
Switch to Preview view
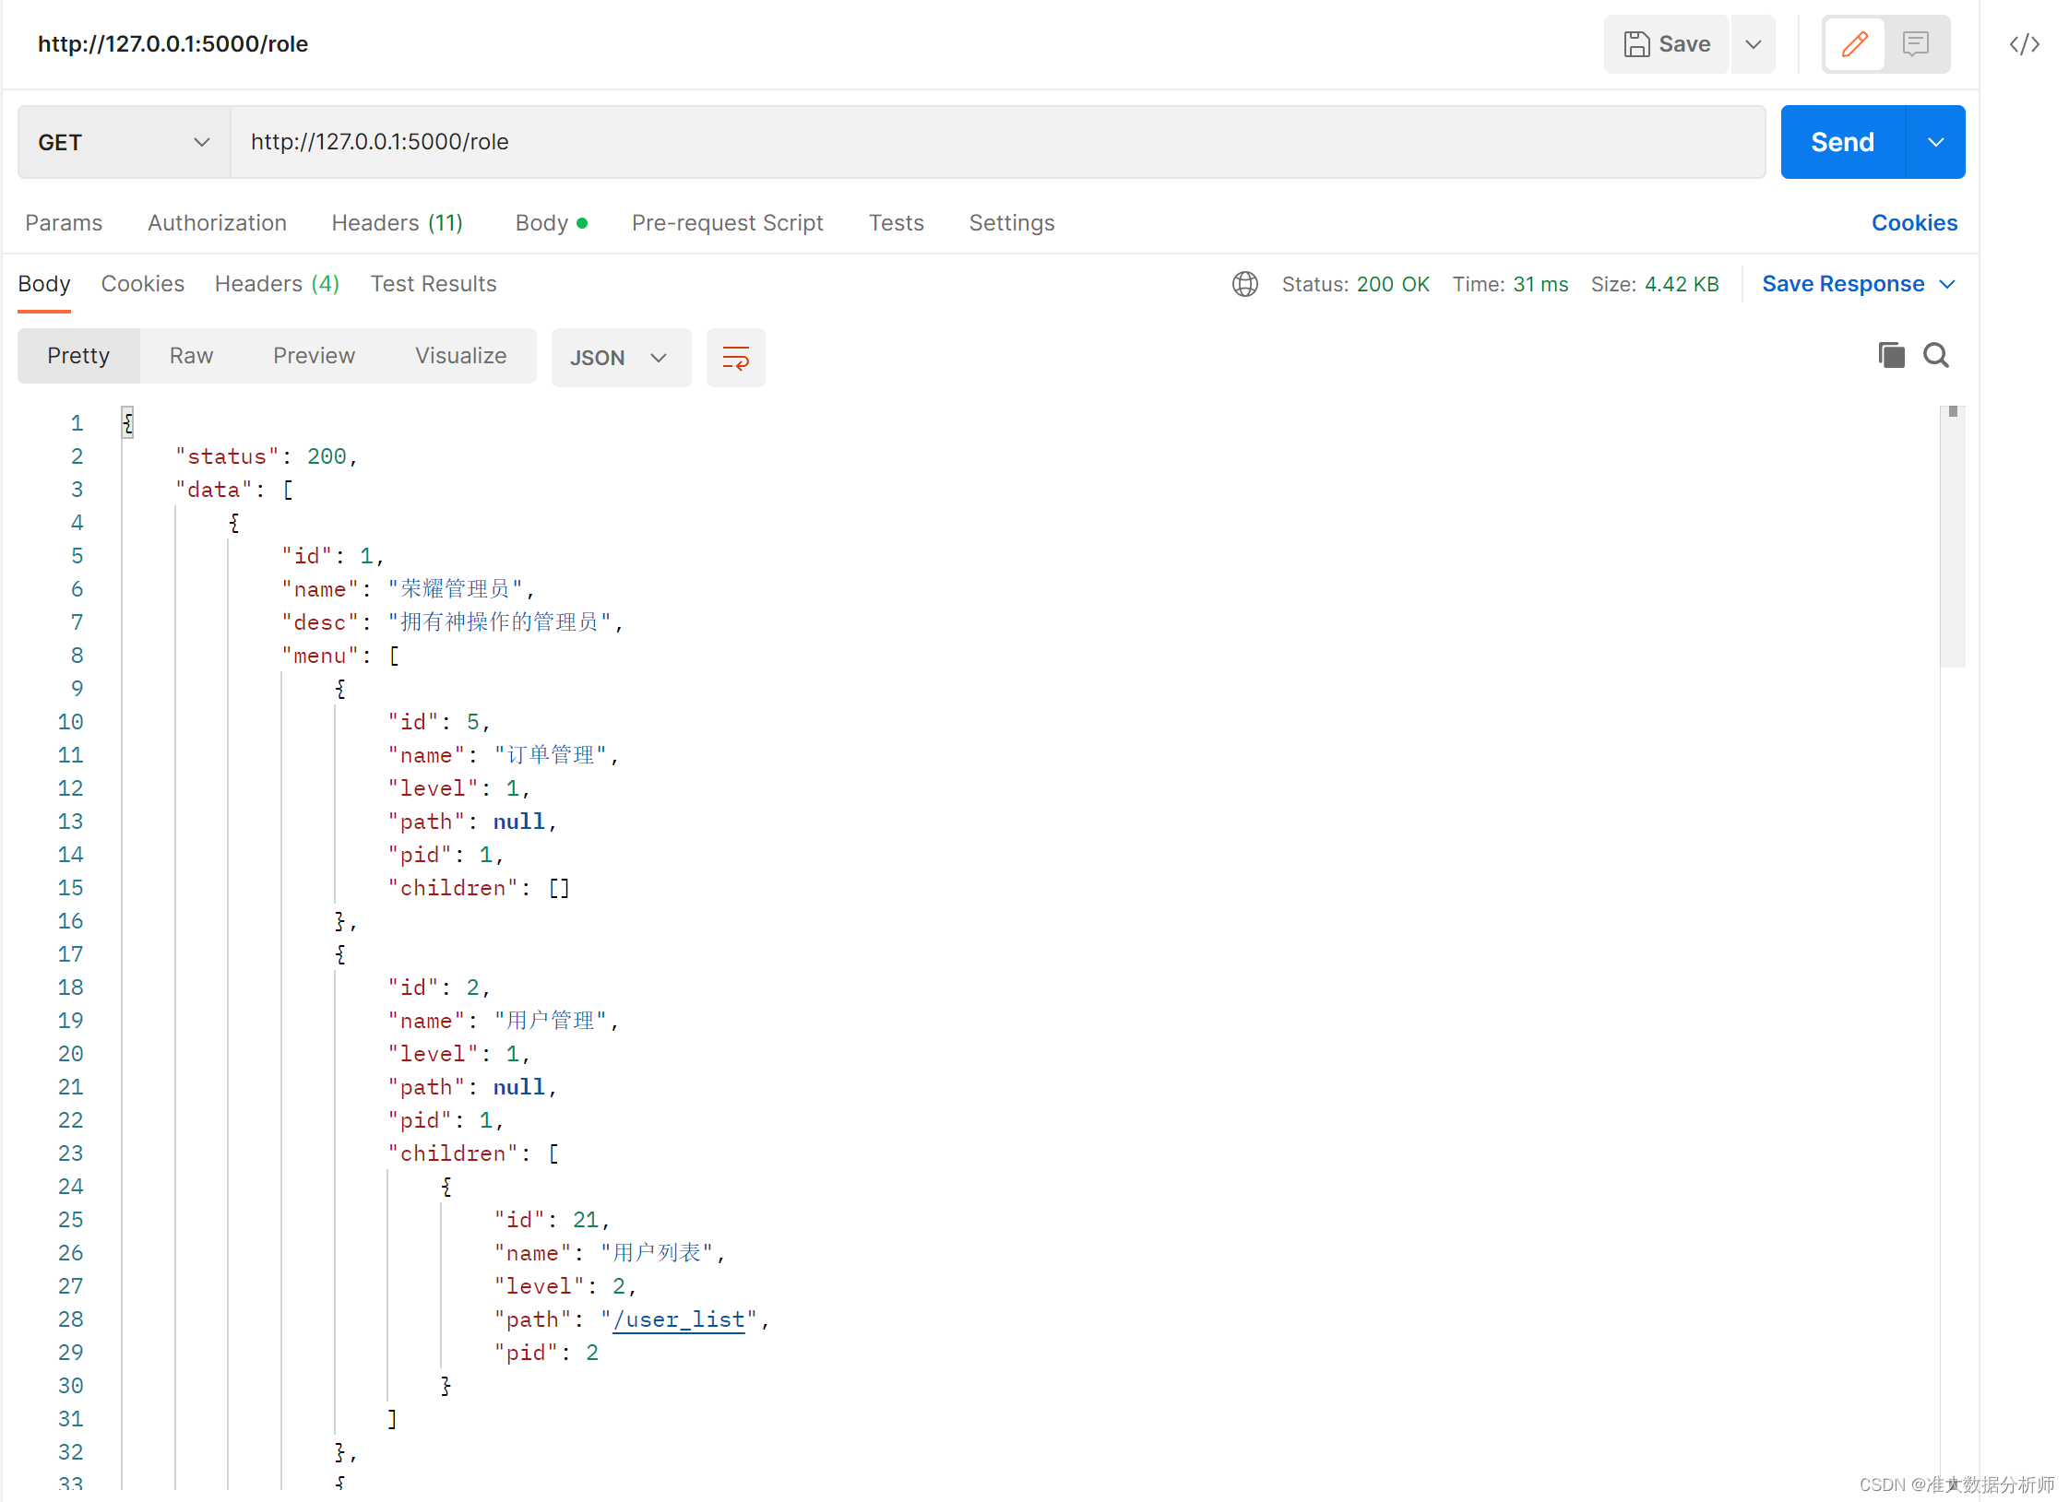(x=314, y=356)
